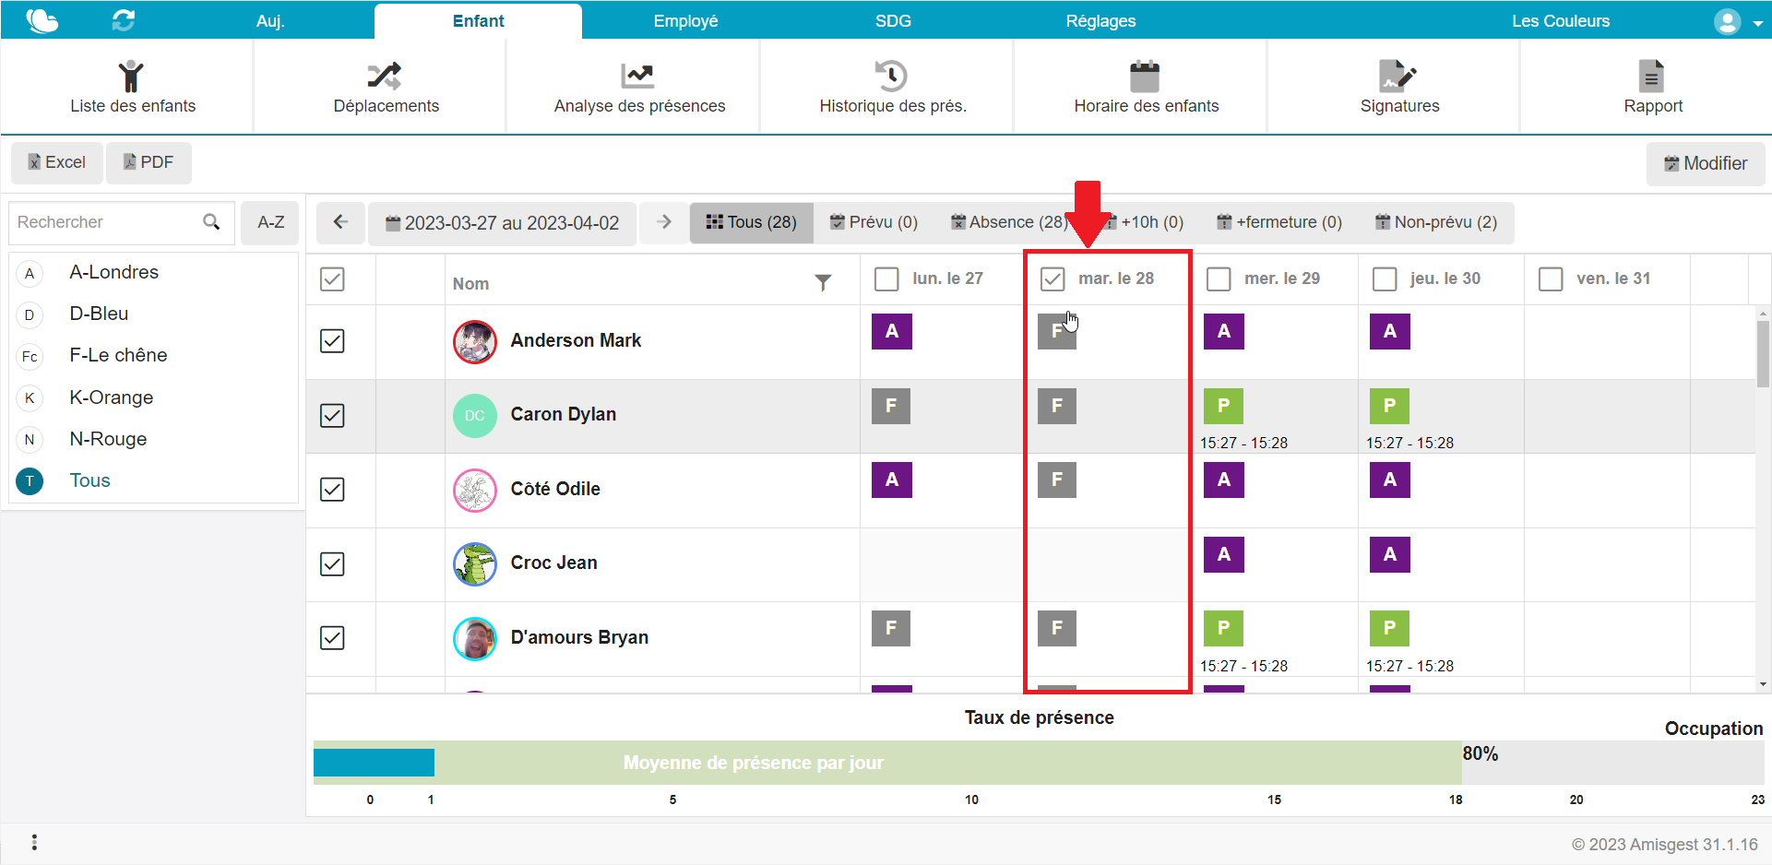
Task: Go to previous week arrow
Action: tap(340, 222)
